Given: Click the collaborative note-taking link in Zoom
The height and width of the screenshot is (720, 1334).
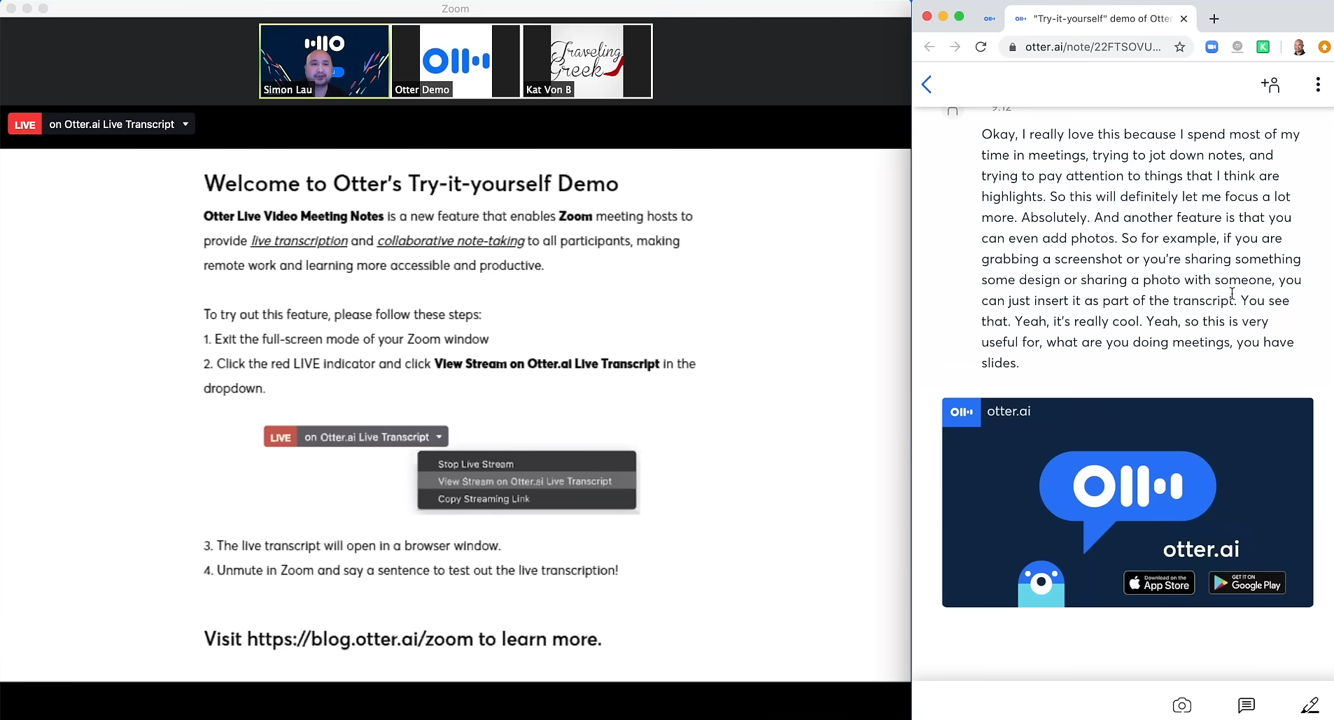Looking at the screenshot, I should (x=451, y=241).
